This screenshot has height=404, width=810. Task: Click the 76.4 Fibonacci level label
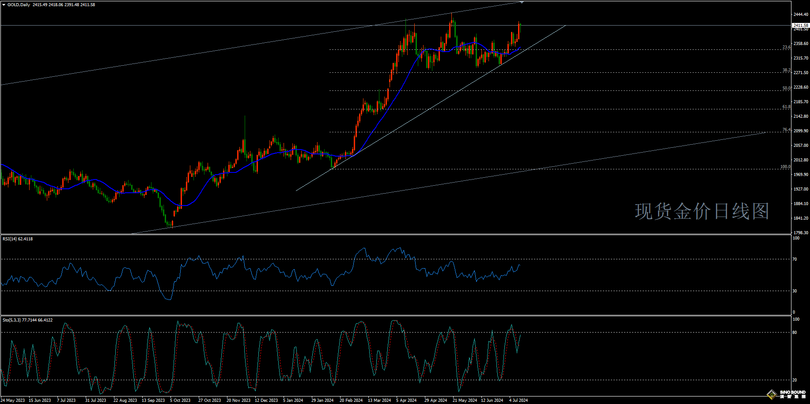786,130
